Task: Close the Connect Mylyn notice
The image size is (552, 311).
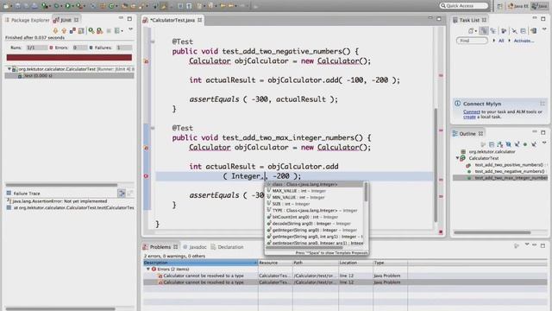Action: tap(543, 104)
